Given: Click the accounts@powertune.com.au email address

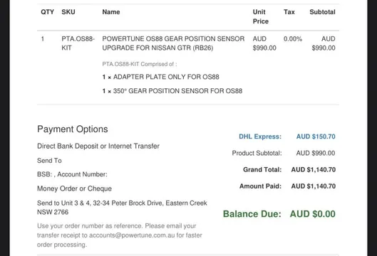Looking at the screenshot, I should [x=132, y=235].
